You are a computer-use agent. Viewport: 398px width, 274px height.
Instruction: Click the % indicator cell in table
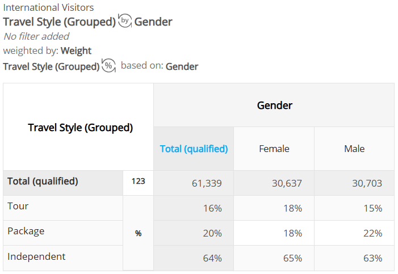[x=139, y=233]
